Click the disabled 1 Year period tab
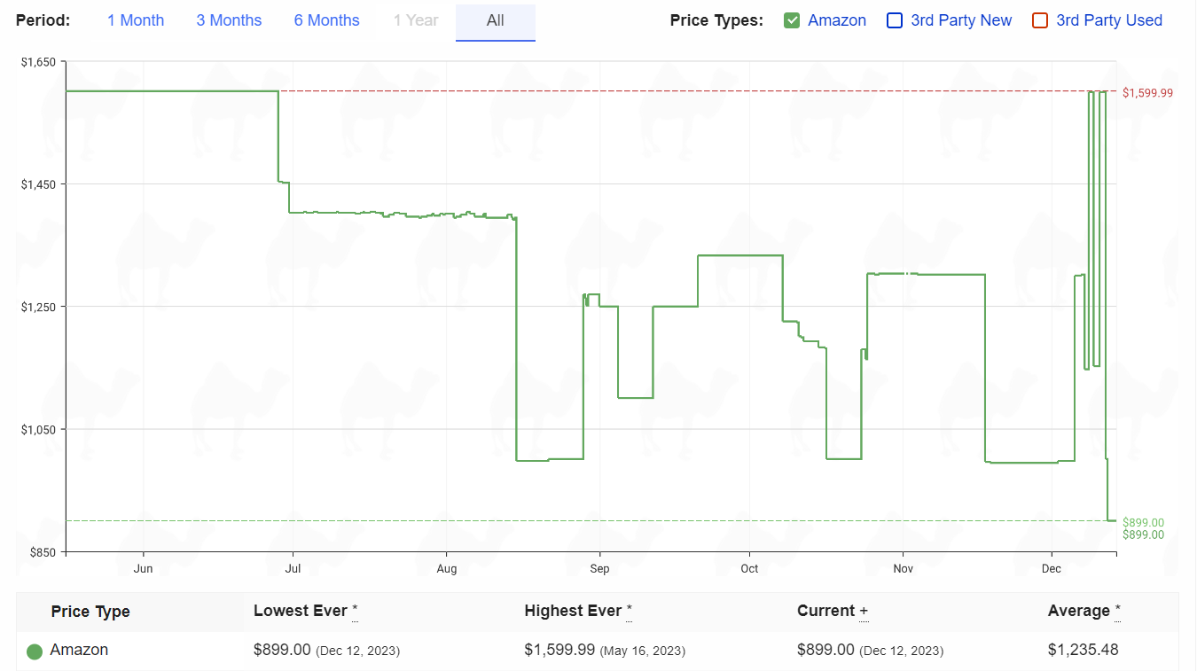 [416, 20]
